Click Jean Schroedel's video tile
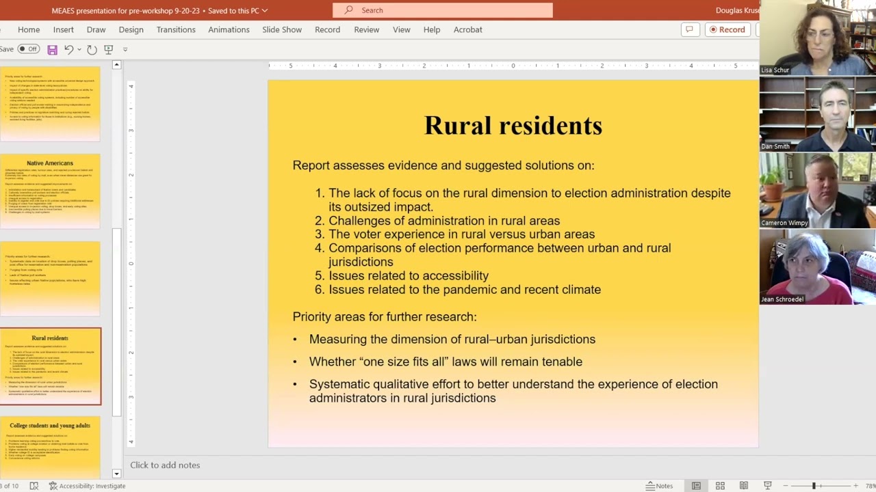 [818, 267]
